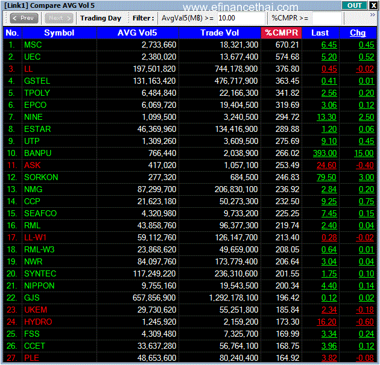Viewport: 380px width, 365px height.
Task: Click the empty %CMPR filter input
Action: [327, 18]
